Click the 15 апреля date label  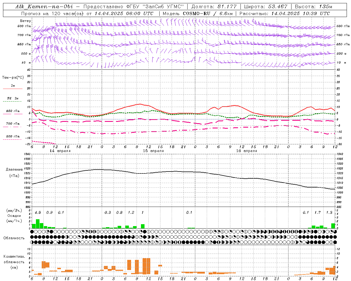tap(153, 151)
